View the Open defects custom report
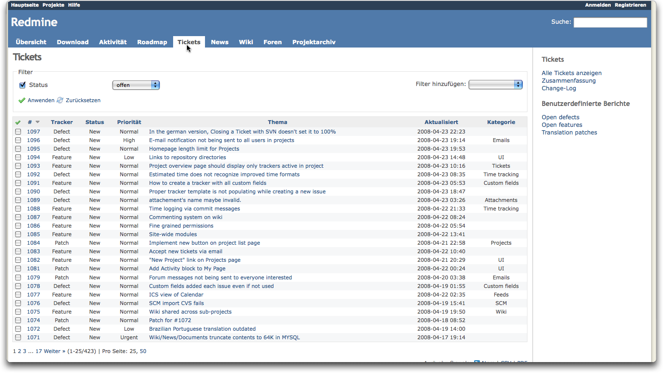The image size is (663, 373). (560, 117)
